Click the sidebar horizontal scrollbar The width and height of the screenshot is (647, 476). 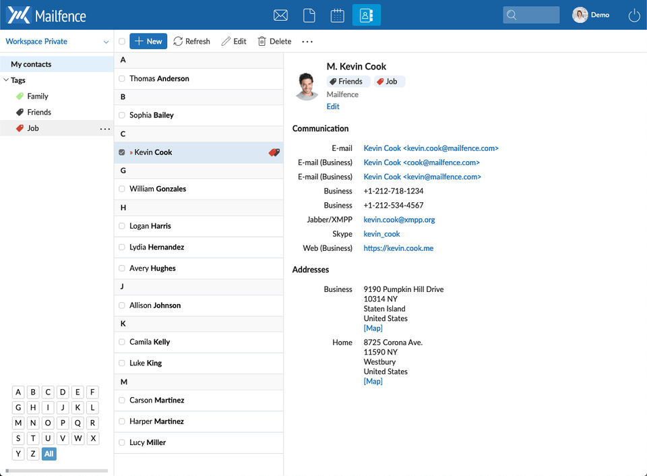coord(57,471)
